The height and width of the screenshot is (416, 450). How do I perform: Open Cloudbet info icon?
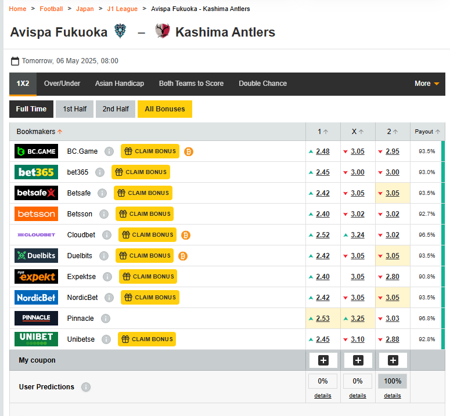click(107, 235)
